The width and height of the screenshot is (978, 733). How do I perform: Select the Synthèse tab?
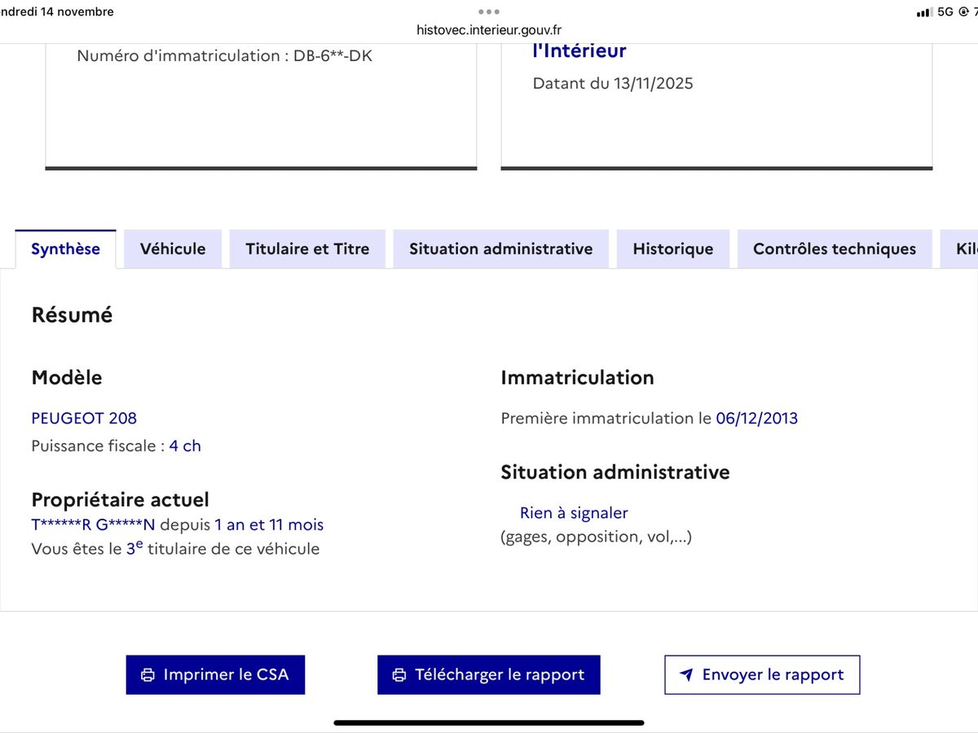[65, 249]
